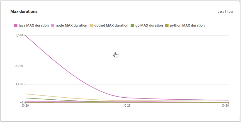Click the dotnet MAX duration color swatch
Viewport: 241px width, 122px height.
[91, 25]
